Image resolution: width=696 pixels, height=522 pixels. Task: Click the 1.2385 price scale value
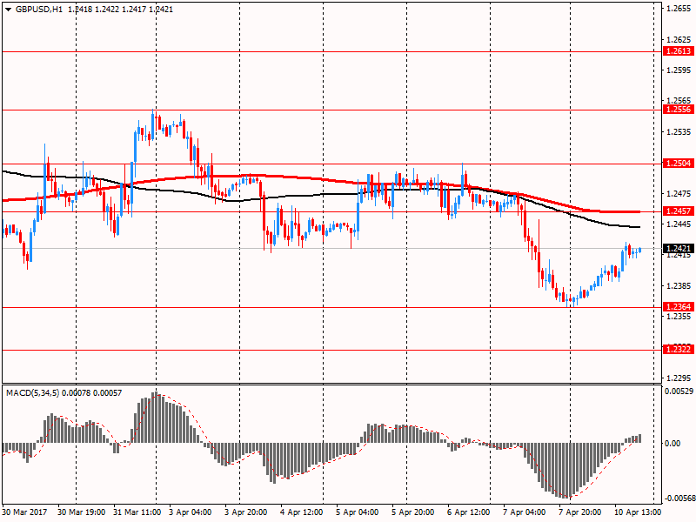point(679,286)
